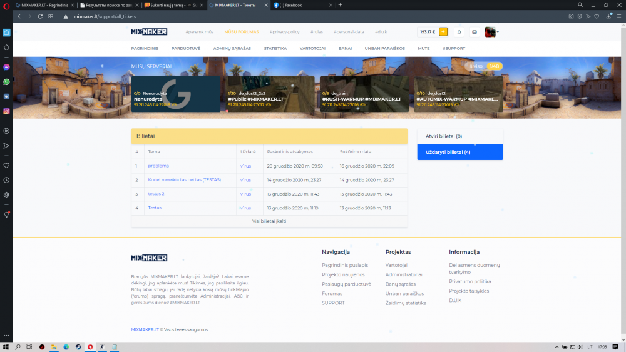Open the Instagram sidebar panel
This screenshot has width=626, height=352.
click(6, 111)
